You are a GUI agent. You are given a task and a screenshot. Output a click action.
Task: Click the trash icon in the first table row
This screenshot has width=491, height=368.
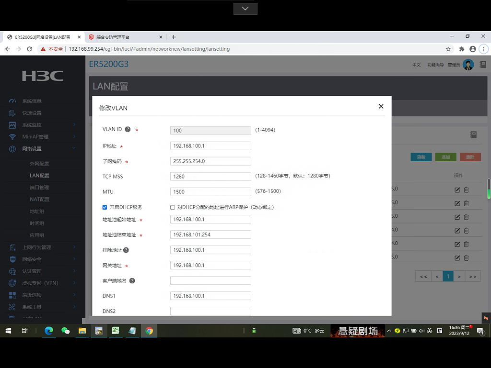coord(466,190)
